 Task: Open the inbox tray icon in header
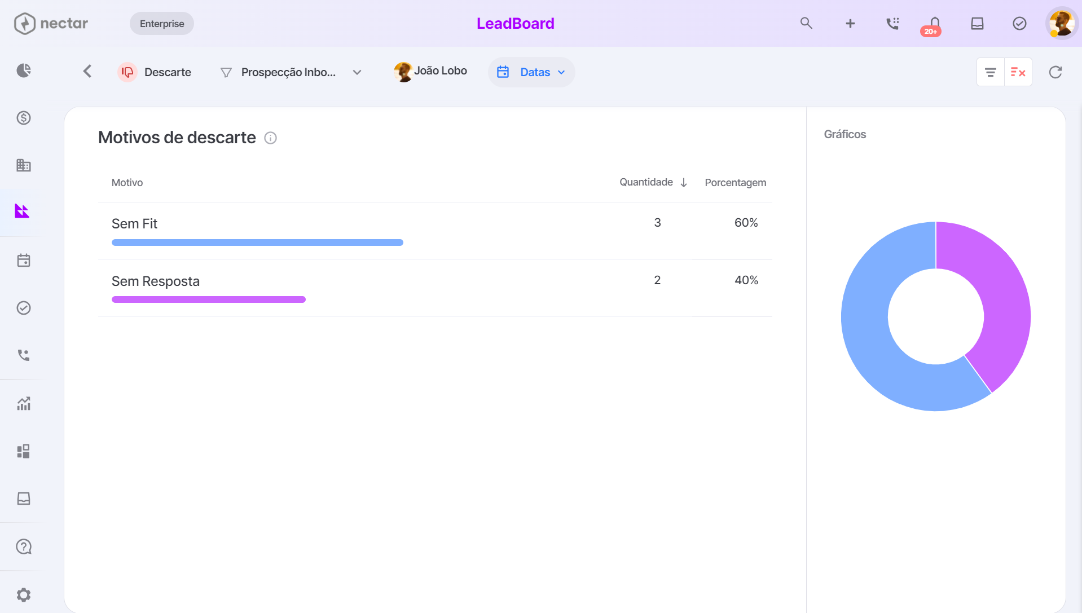tap(977, 23)
